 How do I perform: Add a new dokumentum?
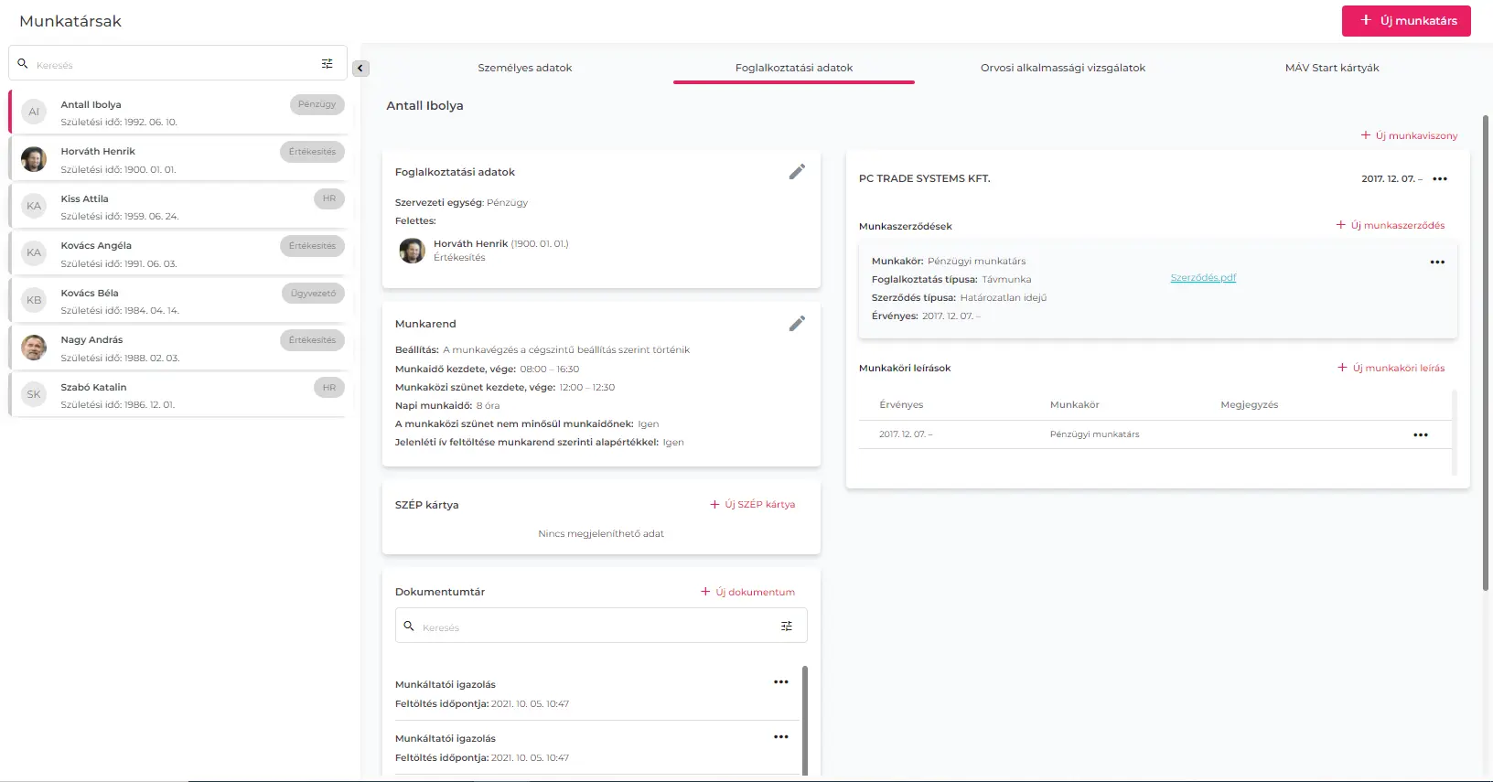click(747, 593)
